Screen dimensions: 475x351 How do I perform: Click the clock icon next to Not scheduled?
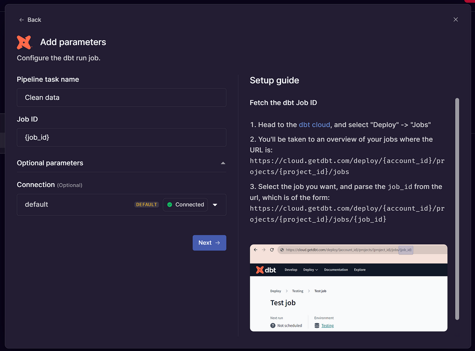273,325
